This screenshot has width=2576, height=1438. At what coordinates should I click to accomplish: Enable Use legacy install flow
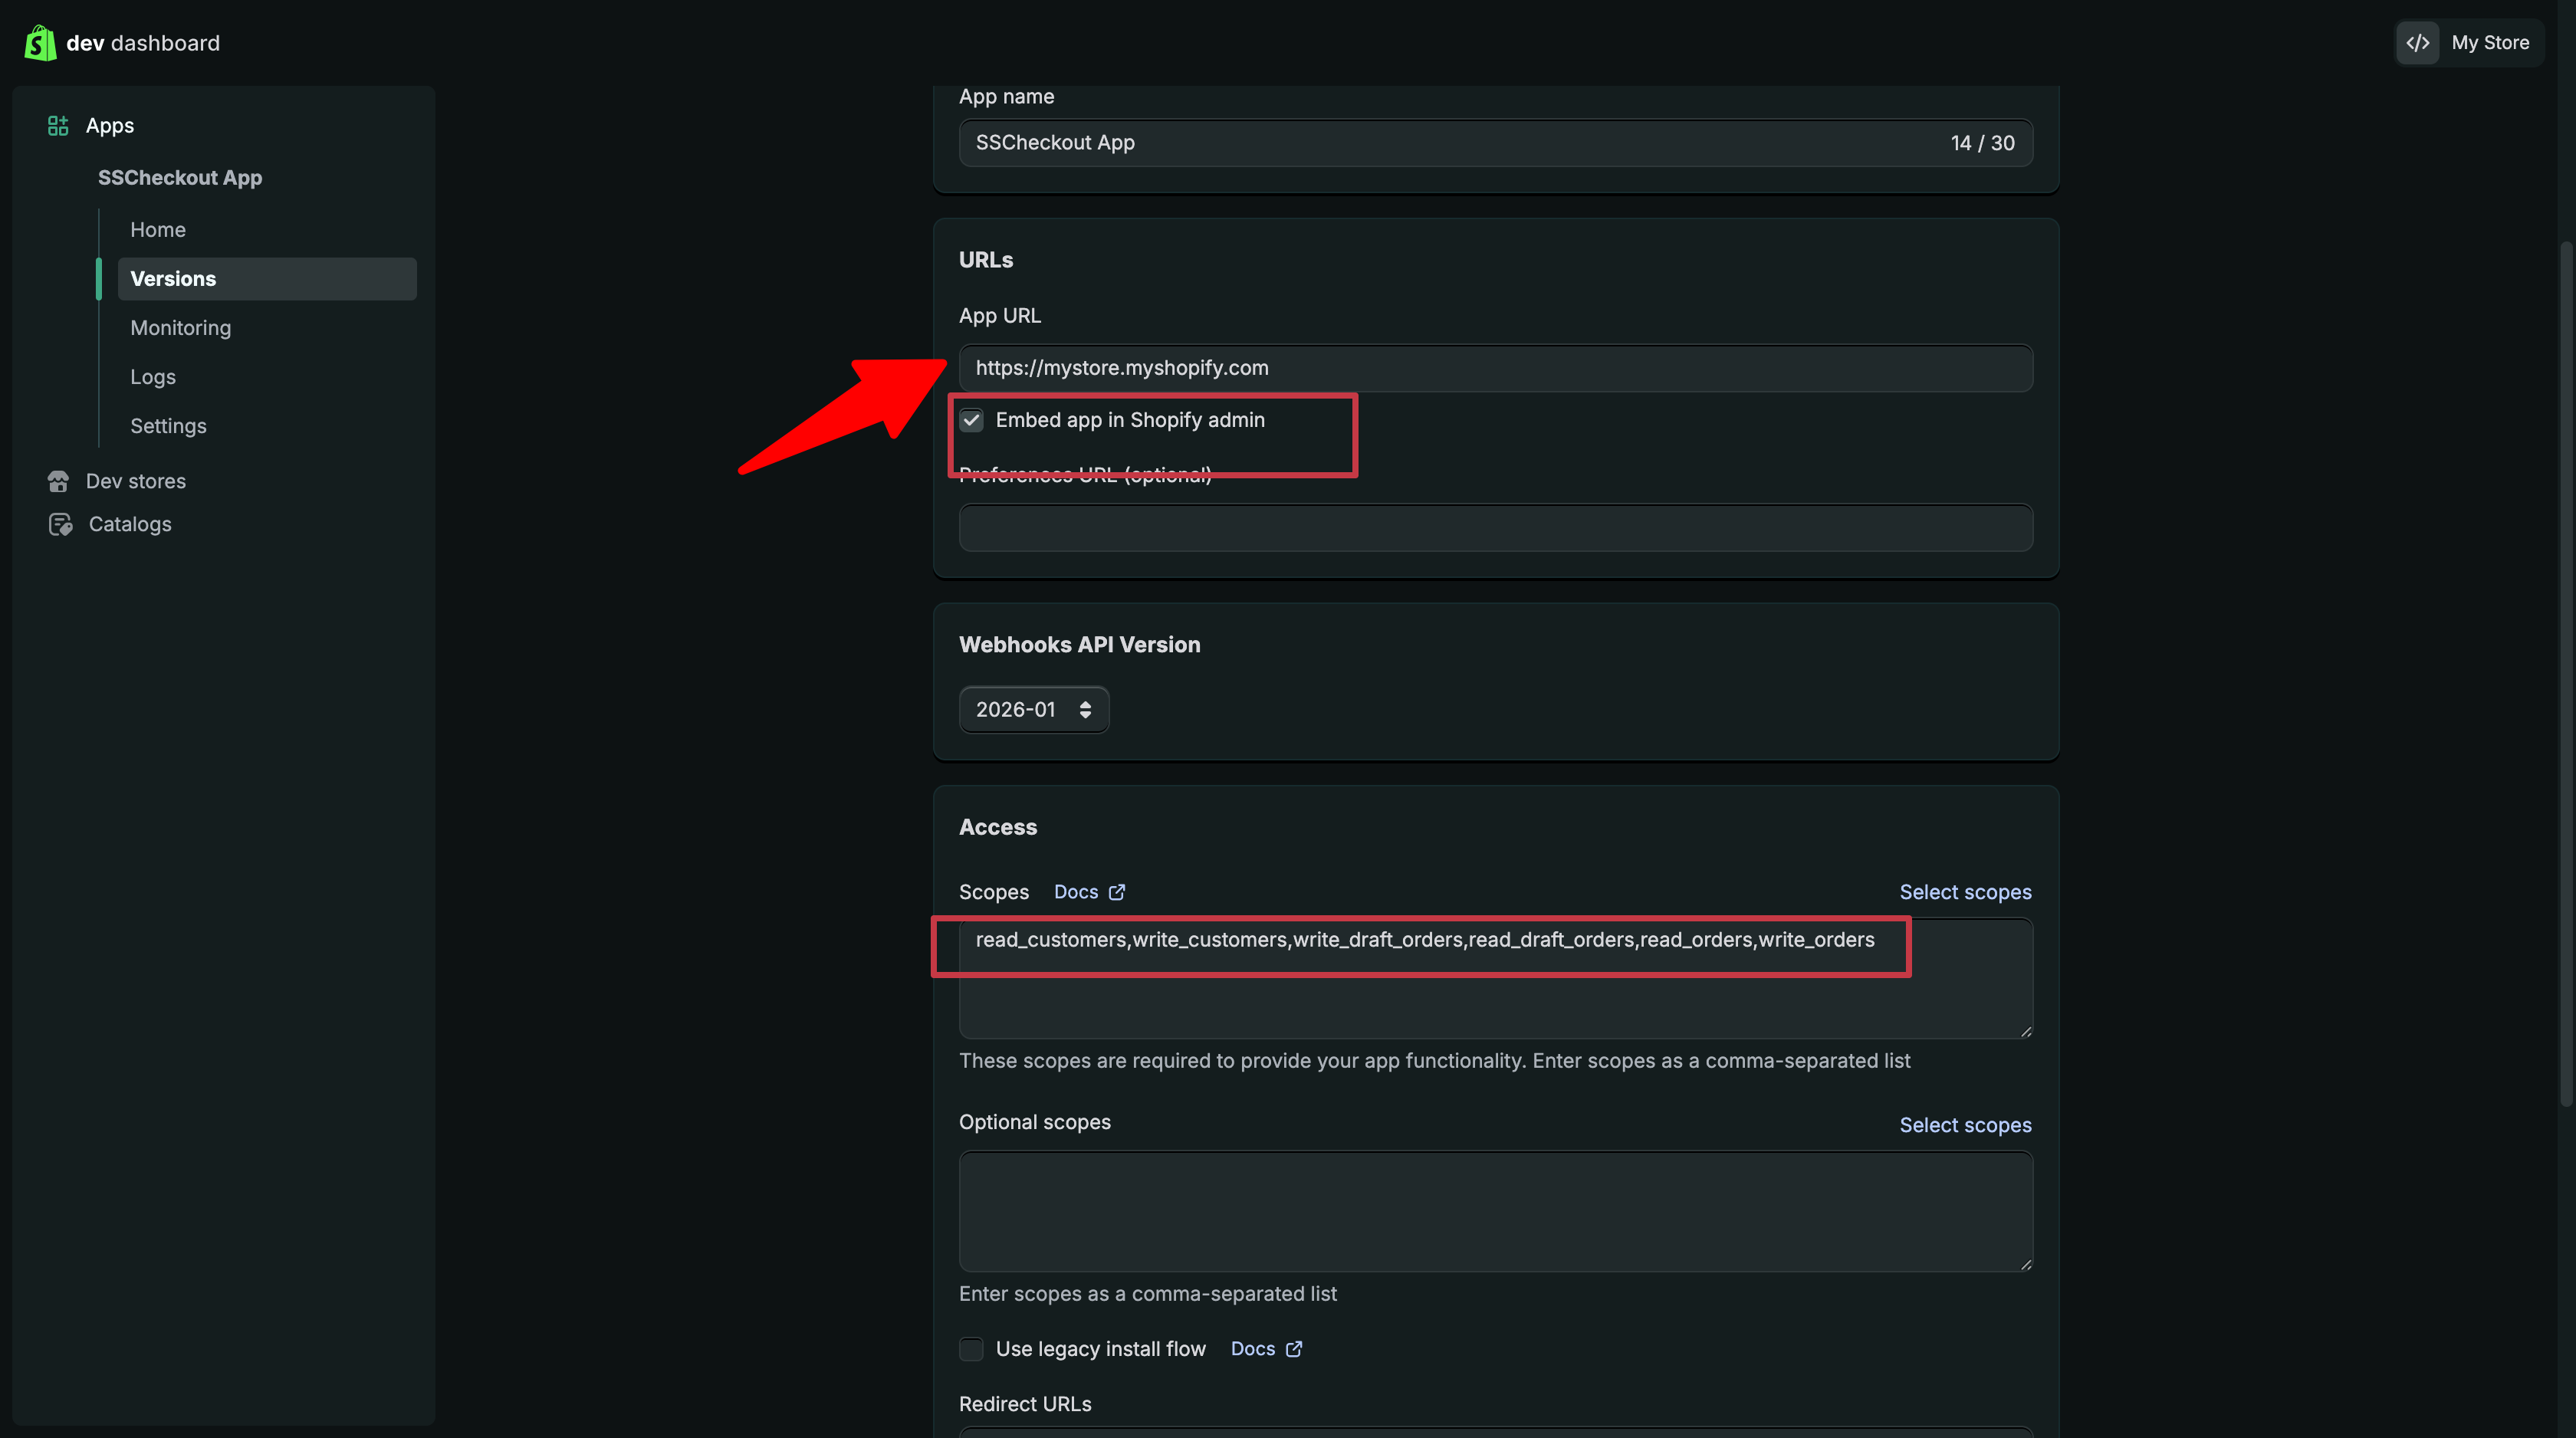click(x=970, y=1348)
